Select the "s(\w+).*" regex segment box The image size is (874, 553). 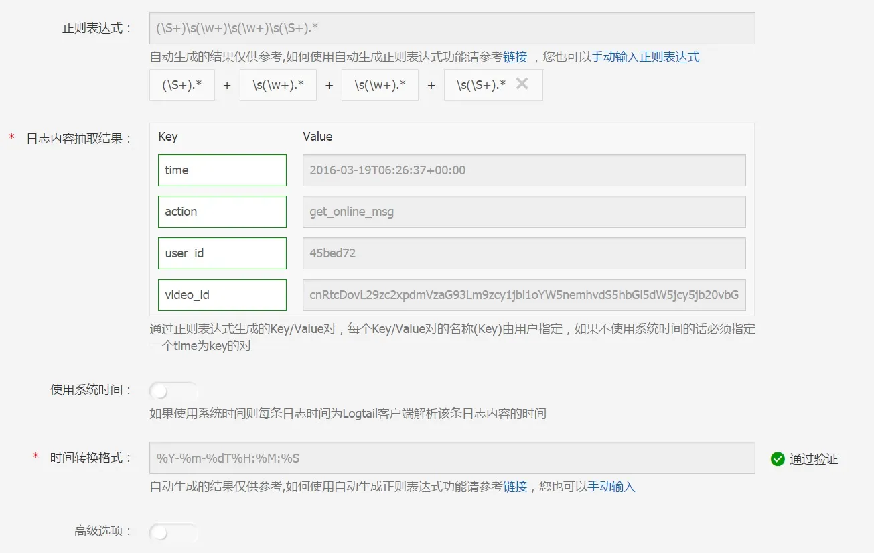tap(380, 84)
